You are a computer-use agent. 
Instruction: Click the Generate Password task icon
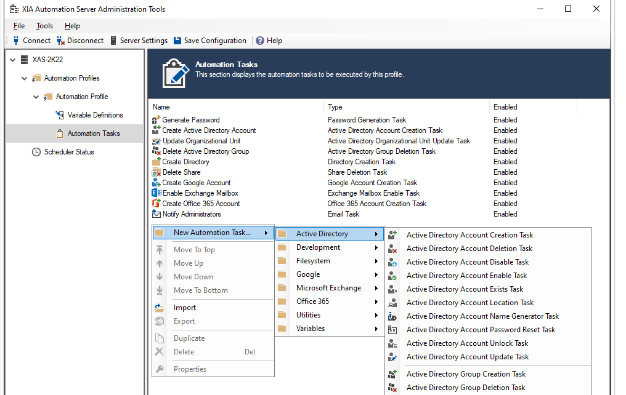(156, 119)
